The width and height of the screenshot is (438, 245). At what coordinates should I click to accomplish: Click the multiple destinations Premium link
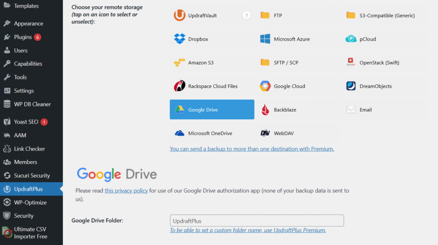coord(252,149)
